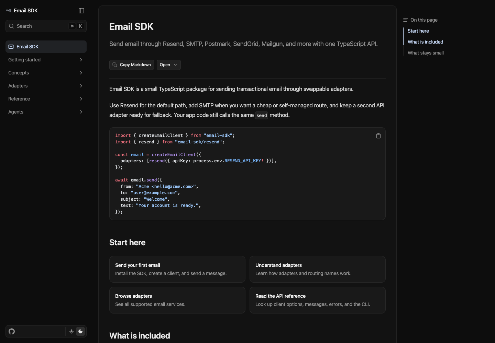The width and height of the screenshot is (495, 343).
Task: Click the Copy Markdown button
Action: [132, 65]
